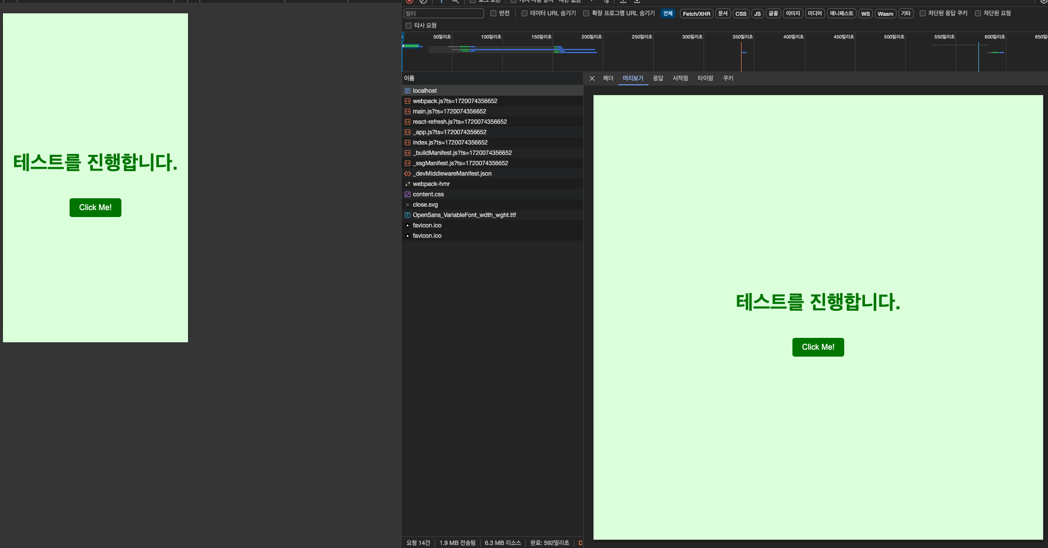Toggle 데이터 URL 숨기기 checkbox
Viewport: 1048px width, 548px height.
(524, 13)
